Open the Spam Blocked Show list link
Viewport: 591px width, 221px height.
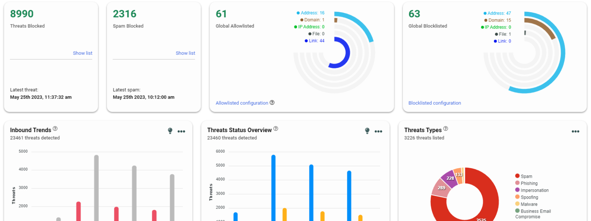click(x=185, y=53)
